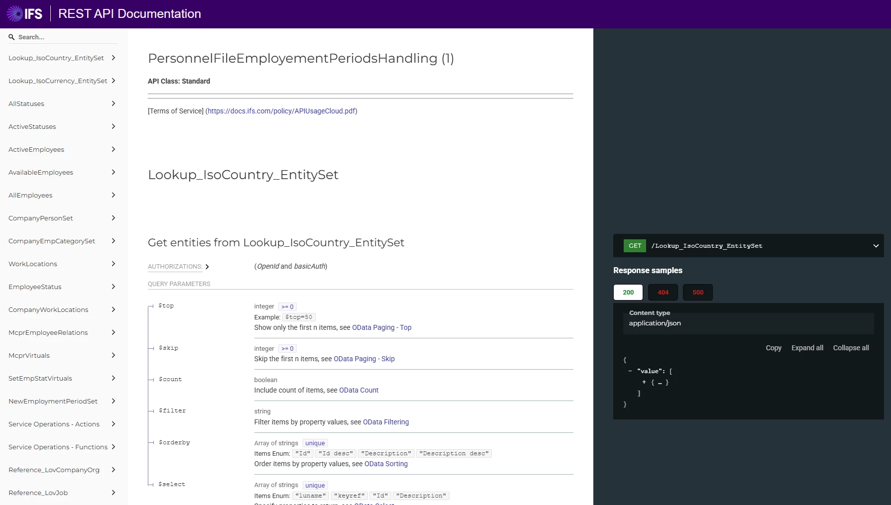891x505 pixels.
Task: Expand AllStatuses chevron arrow
Action: 113,103
